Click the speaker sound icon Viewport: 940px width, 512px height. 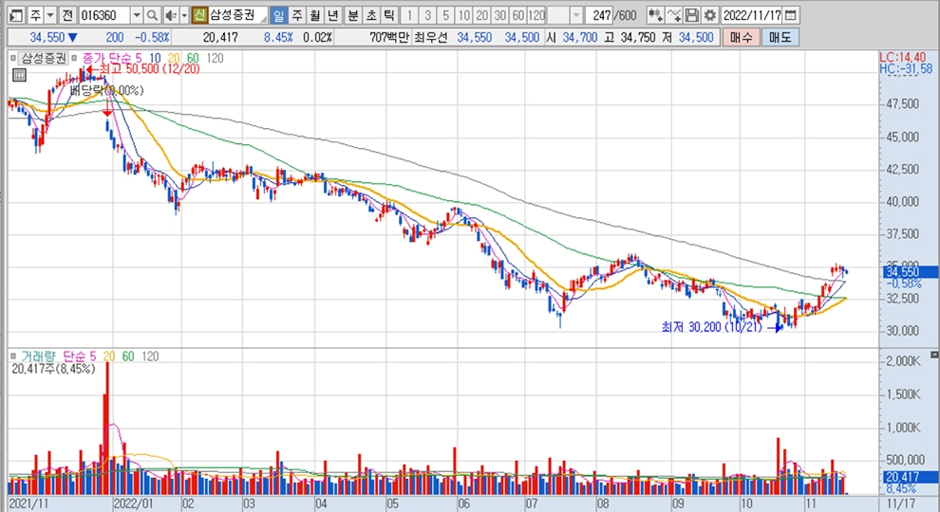(x=170, y=15)
